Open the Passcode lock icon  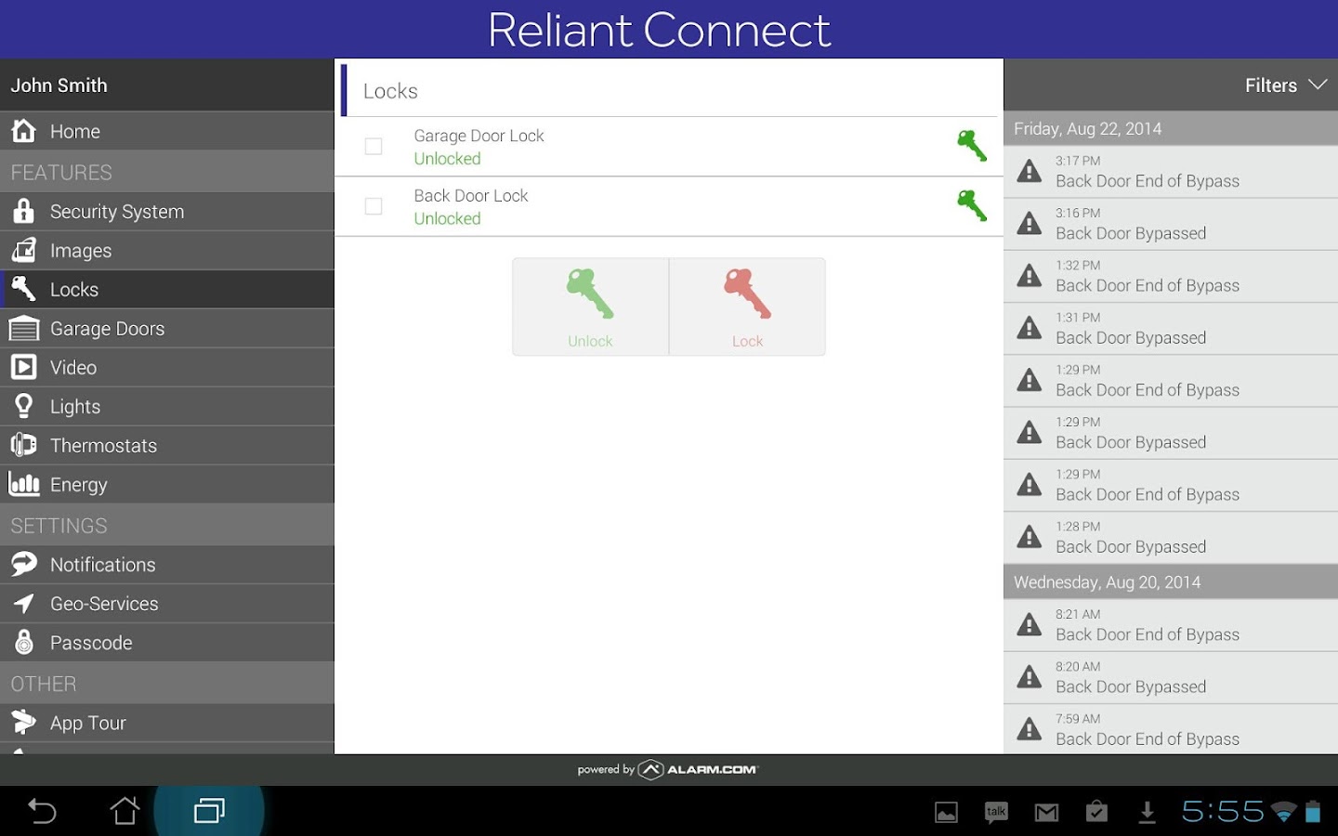coord(24,642)
